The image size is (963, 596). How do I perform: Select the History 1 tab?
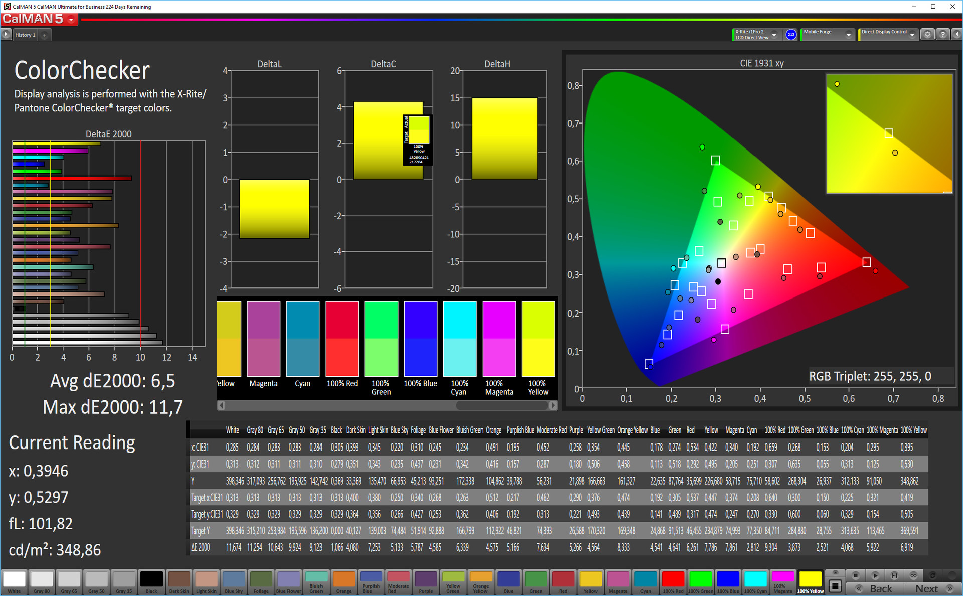[x=25, y=35]
